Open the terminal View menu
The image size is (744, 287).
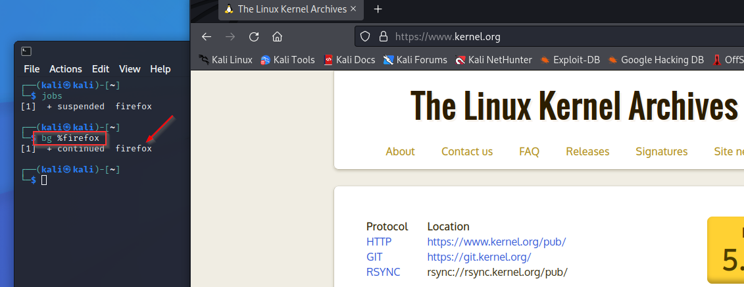[x=130, y=69]
